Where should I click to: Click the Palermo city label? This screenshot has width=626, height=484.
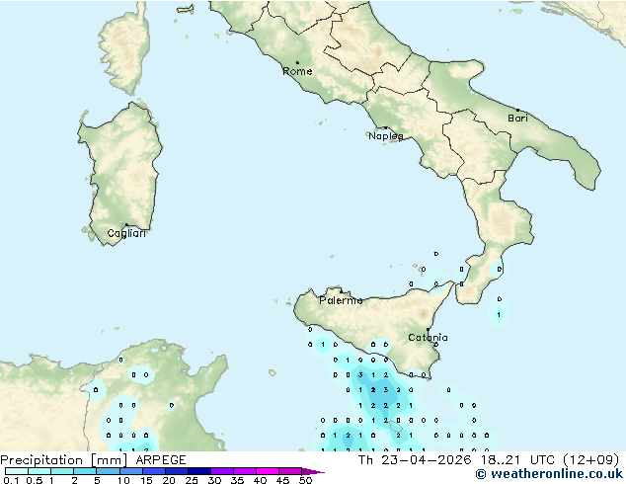[341, 300]
